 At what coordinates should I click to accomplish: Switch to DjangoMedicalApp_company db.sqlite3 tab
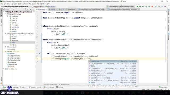point(92,9)
